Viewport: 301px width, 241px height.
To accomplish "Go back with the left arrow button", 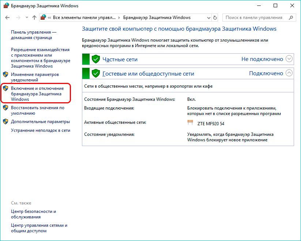I will tap(7, 18).
